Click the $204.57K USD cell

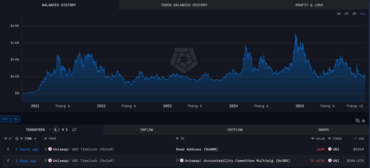pyautogui.click(x=356, y=161)
